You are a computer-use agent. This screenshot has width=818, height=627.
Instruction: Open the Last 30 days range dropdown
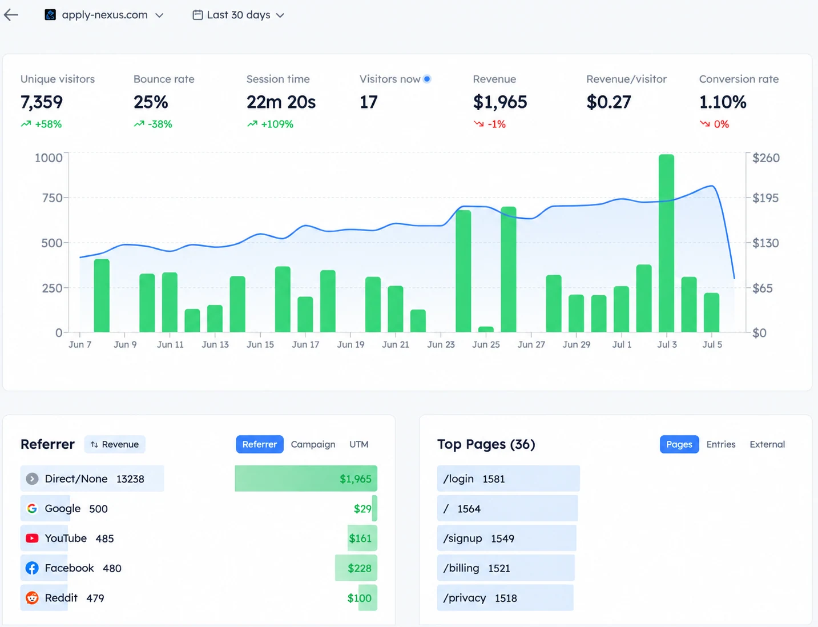coord(239,15)
